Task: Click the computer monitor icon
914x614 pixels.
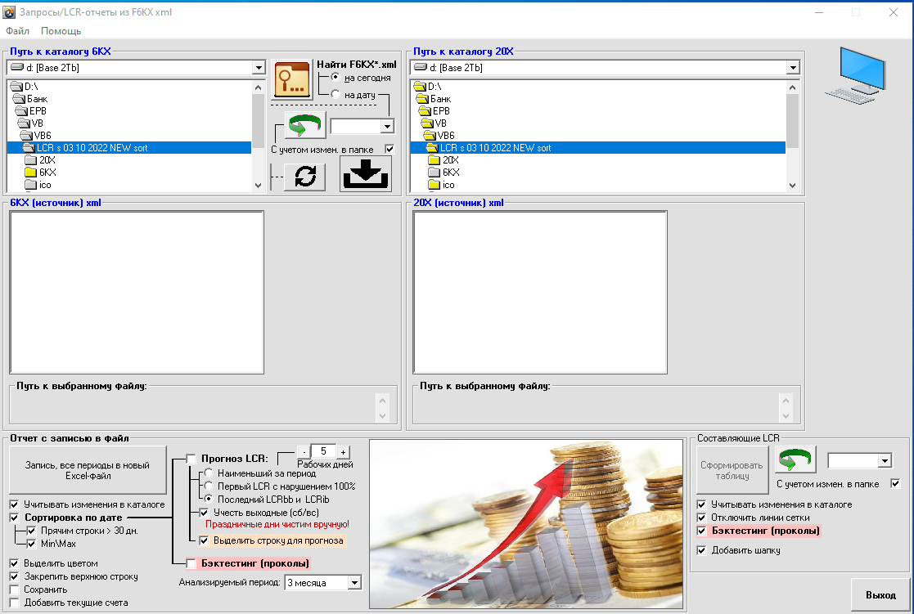Action: click(x=856, y=76)
